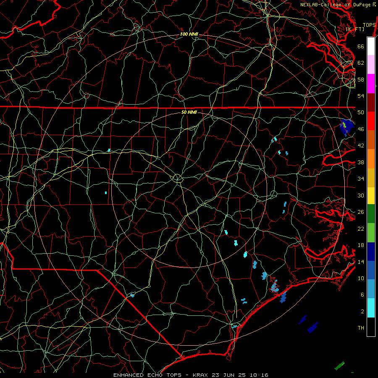The width and height of the screenshot is (378, 378).
Task: Pick the bright yellow legend color block
Action: pyautogui.click(x=371, y=196)
